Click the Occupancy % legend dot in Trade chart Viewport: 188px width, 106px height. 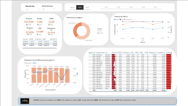click(125, 19)
